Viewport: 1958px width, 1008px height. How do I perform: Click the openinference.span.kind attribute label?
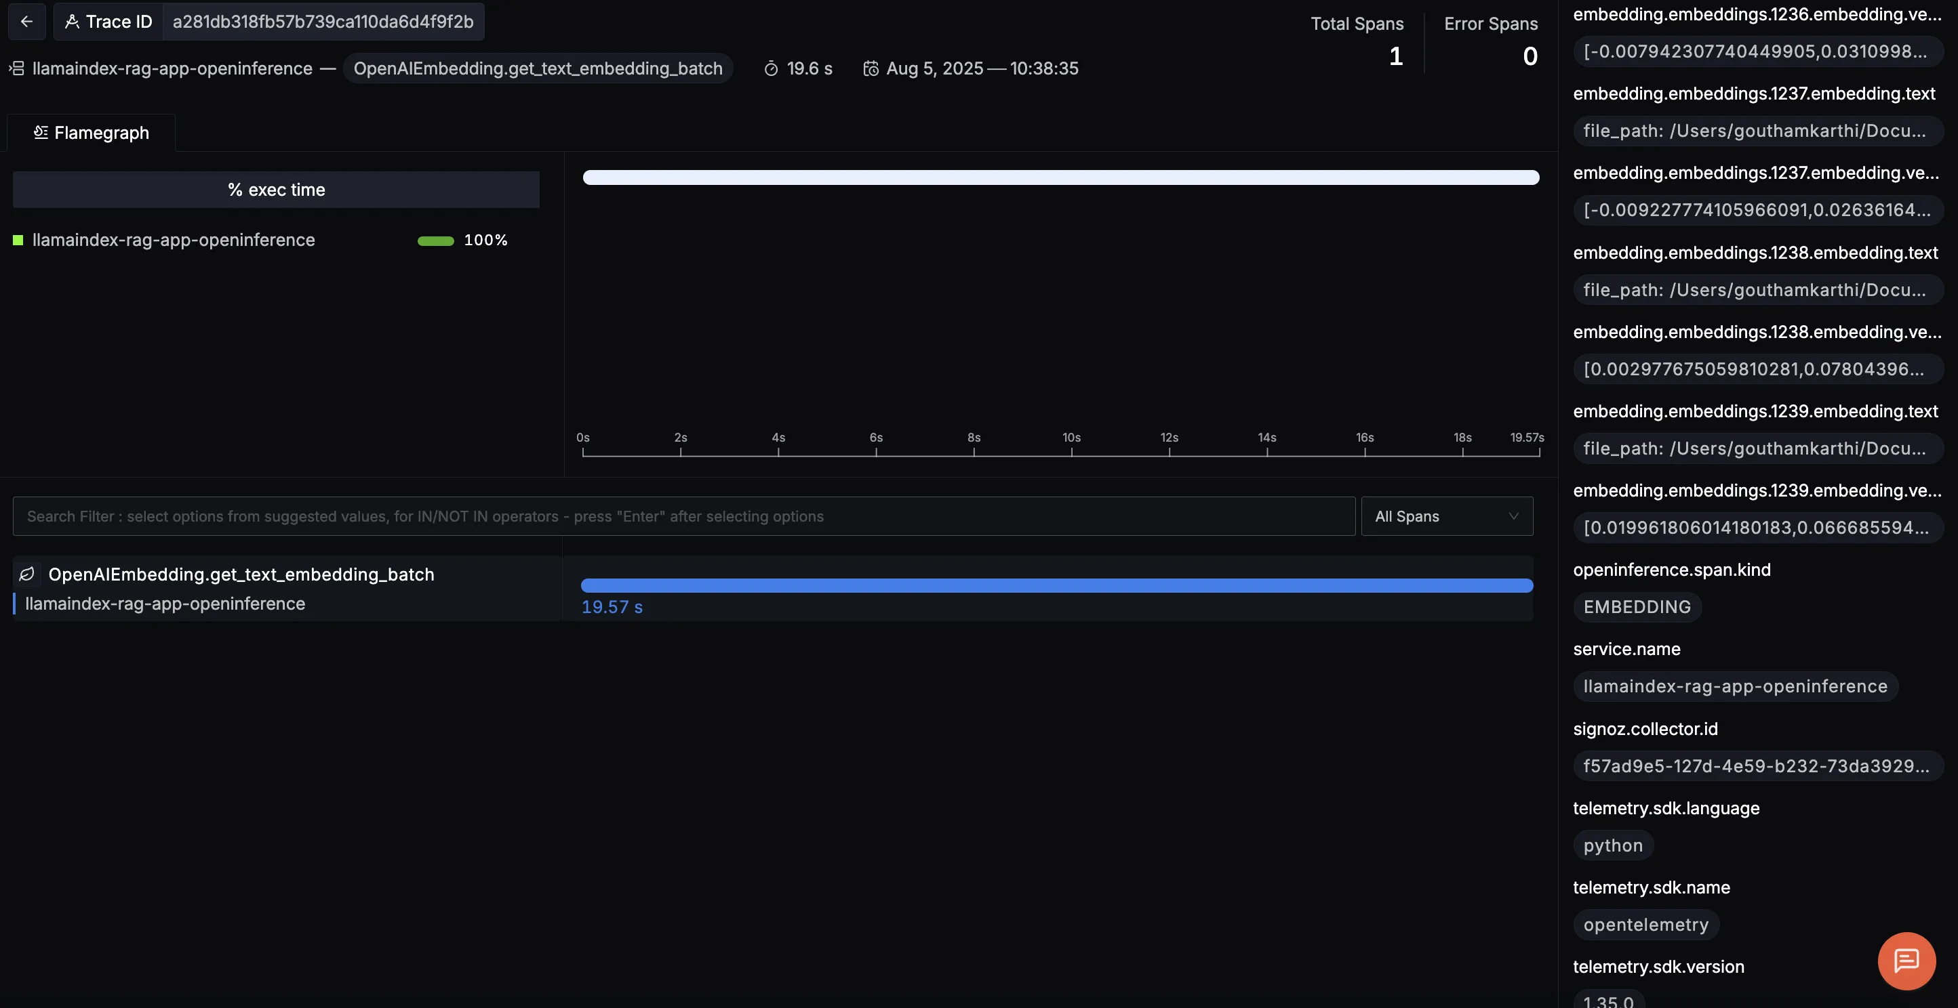pyautogui.click(x=1671, y=570)
